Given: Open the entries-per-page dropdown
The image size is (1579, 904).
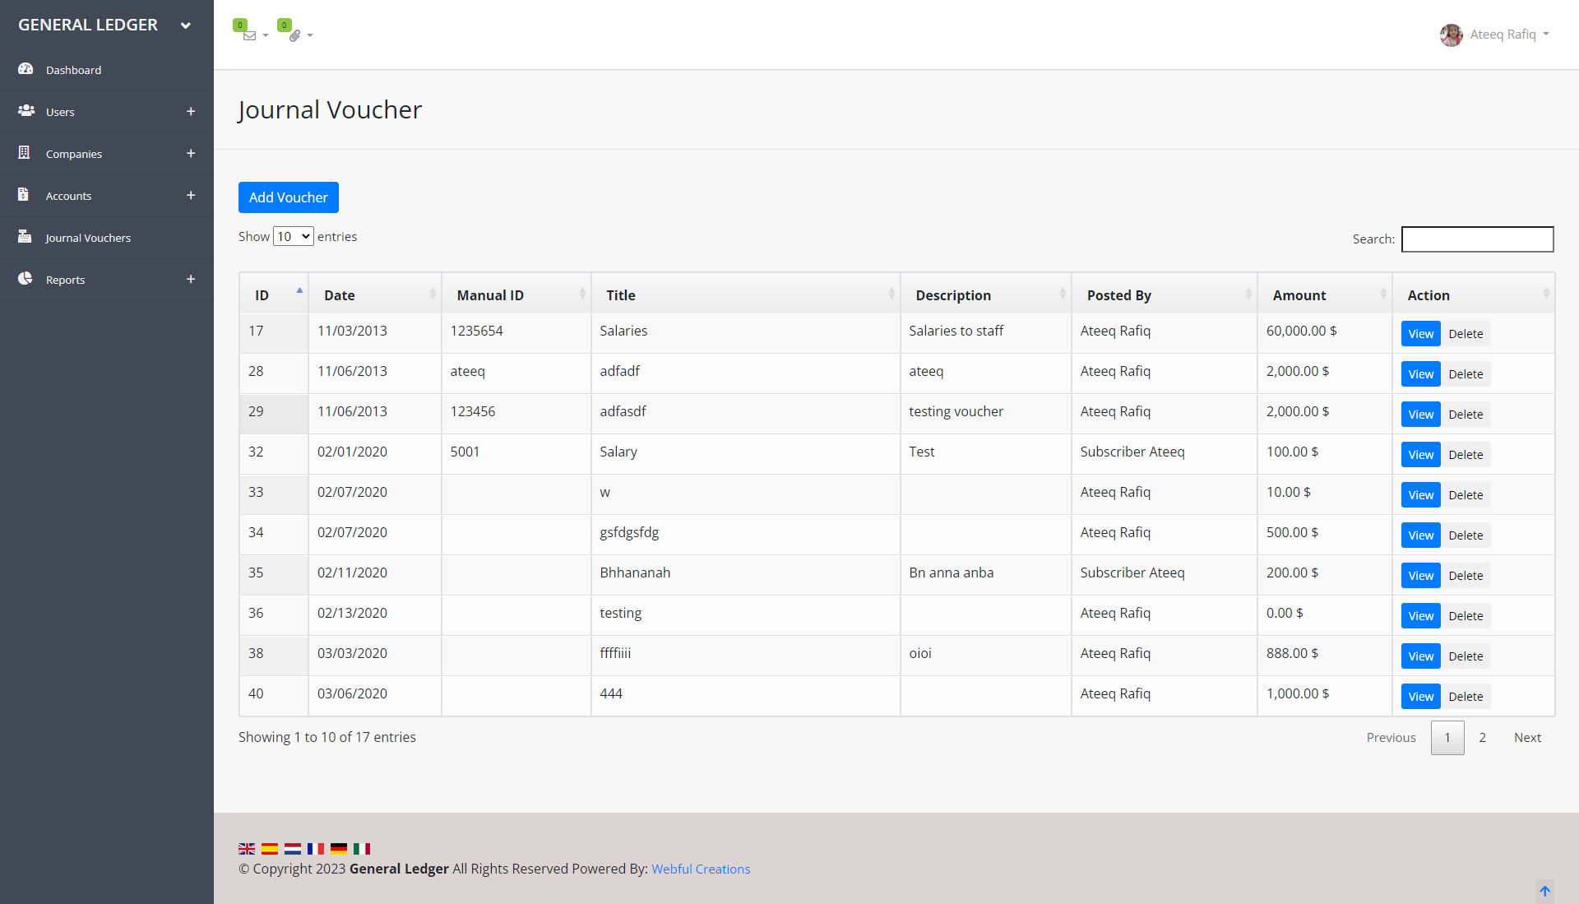Looking at the screenshot, I should point(294,237).
